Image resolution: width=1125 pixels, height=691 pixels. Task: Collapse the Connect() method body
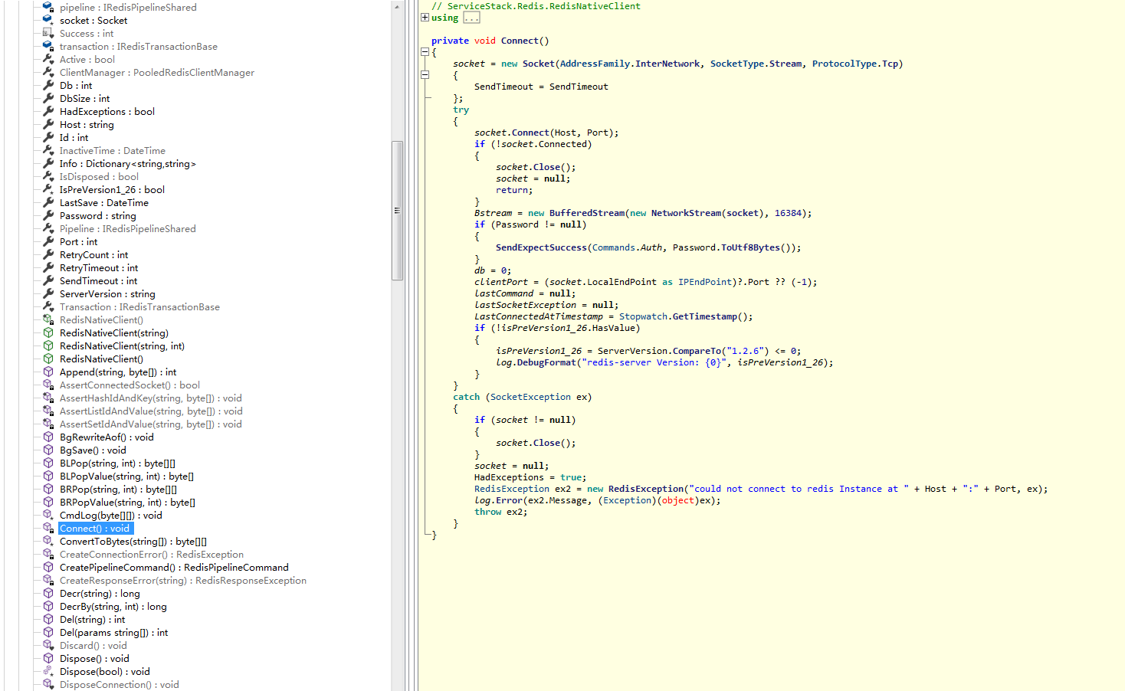(425, 51)
